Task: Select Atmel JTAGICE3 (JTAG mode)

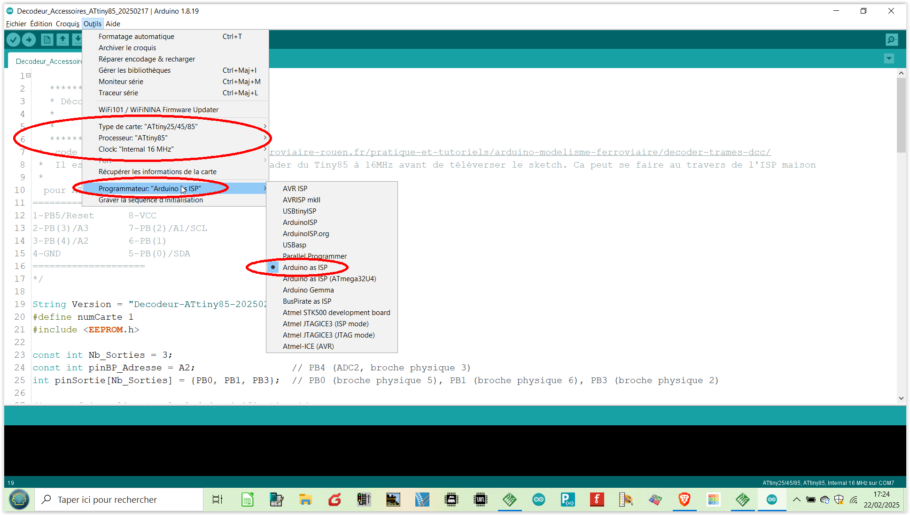Action: (332, 335)
